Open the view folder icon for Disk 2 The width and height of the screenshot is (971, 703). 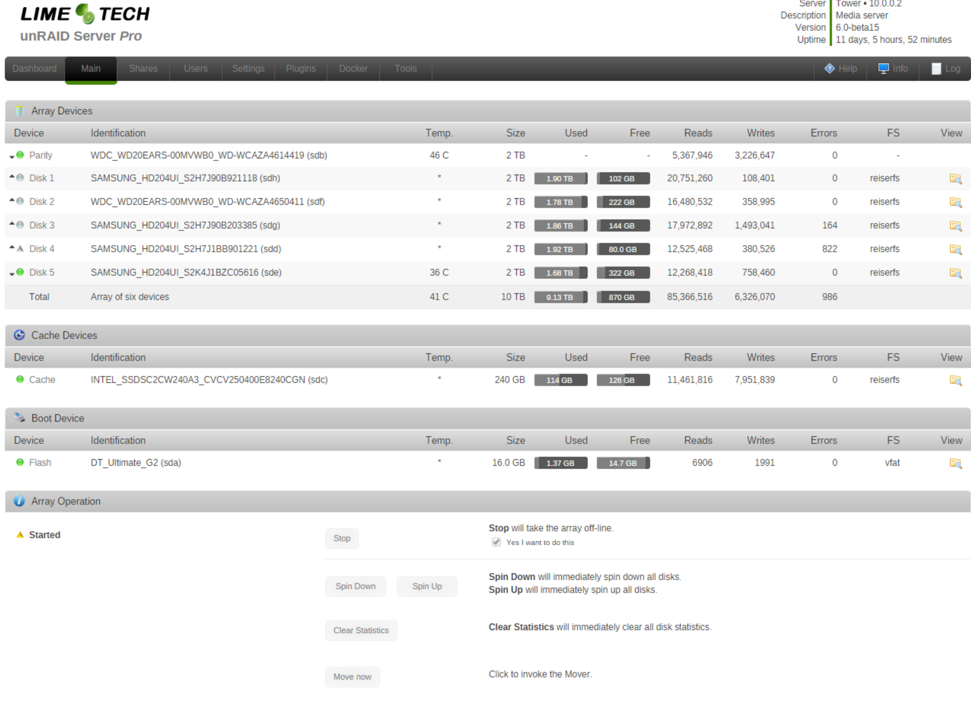coord(955,202)
